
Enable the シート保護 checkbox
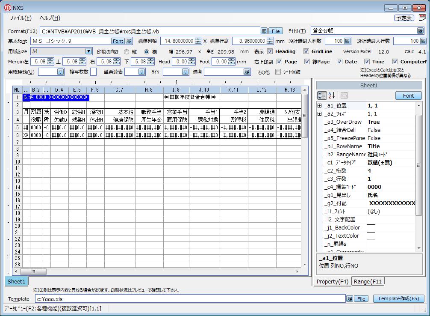click(278, 72)
